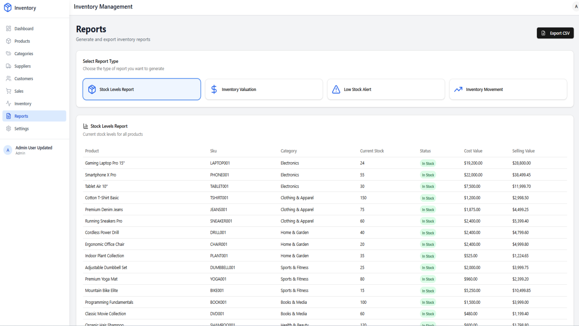Click the Gaming Laptop Pro 15" product name
Screen dimensions: 579x326
(105, 163)
